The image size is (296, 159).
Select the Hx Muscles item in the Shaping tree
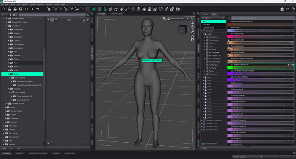pos(213,65)
